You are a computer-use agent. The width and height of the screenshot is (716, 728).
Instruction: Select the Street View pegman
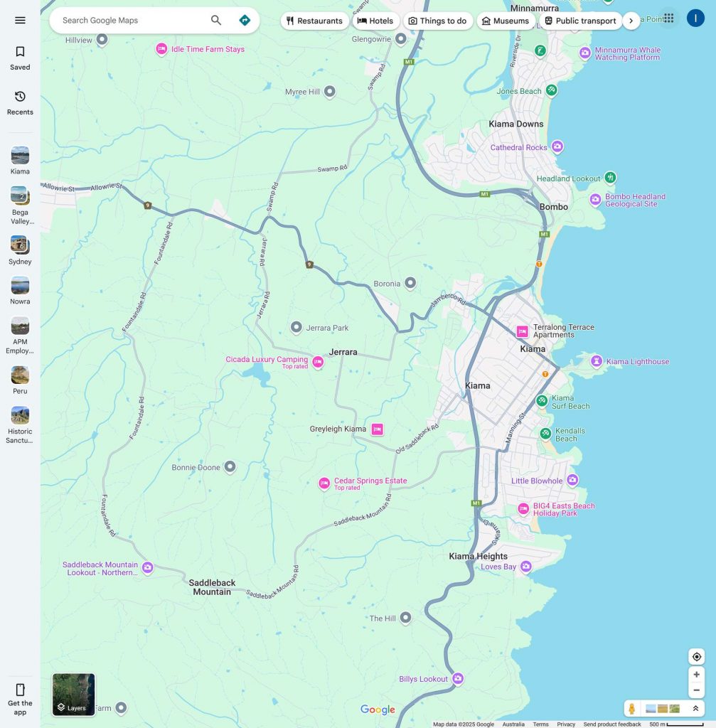[x=631, y=709]
